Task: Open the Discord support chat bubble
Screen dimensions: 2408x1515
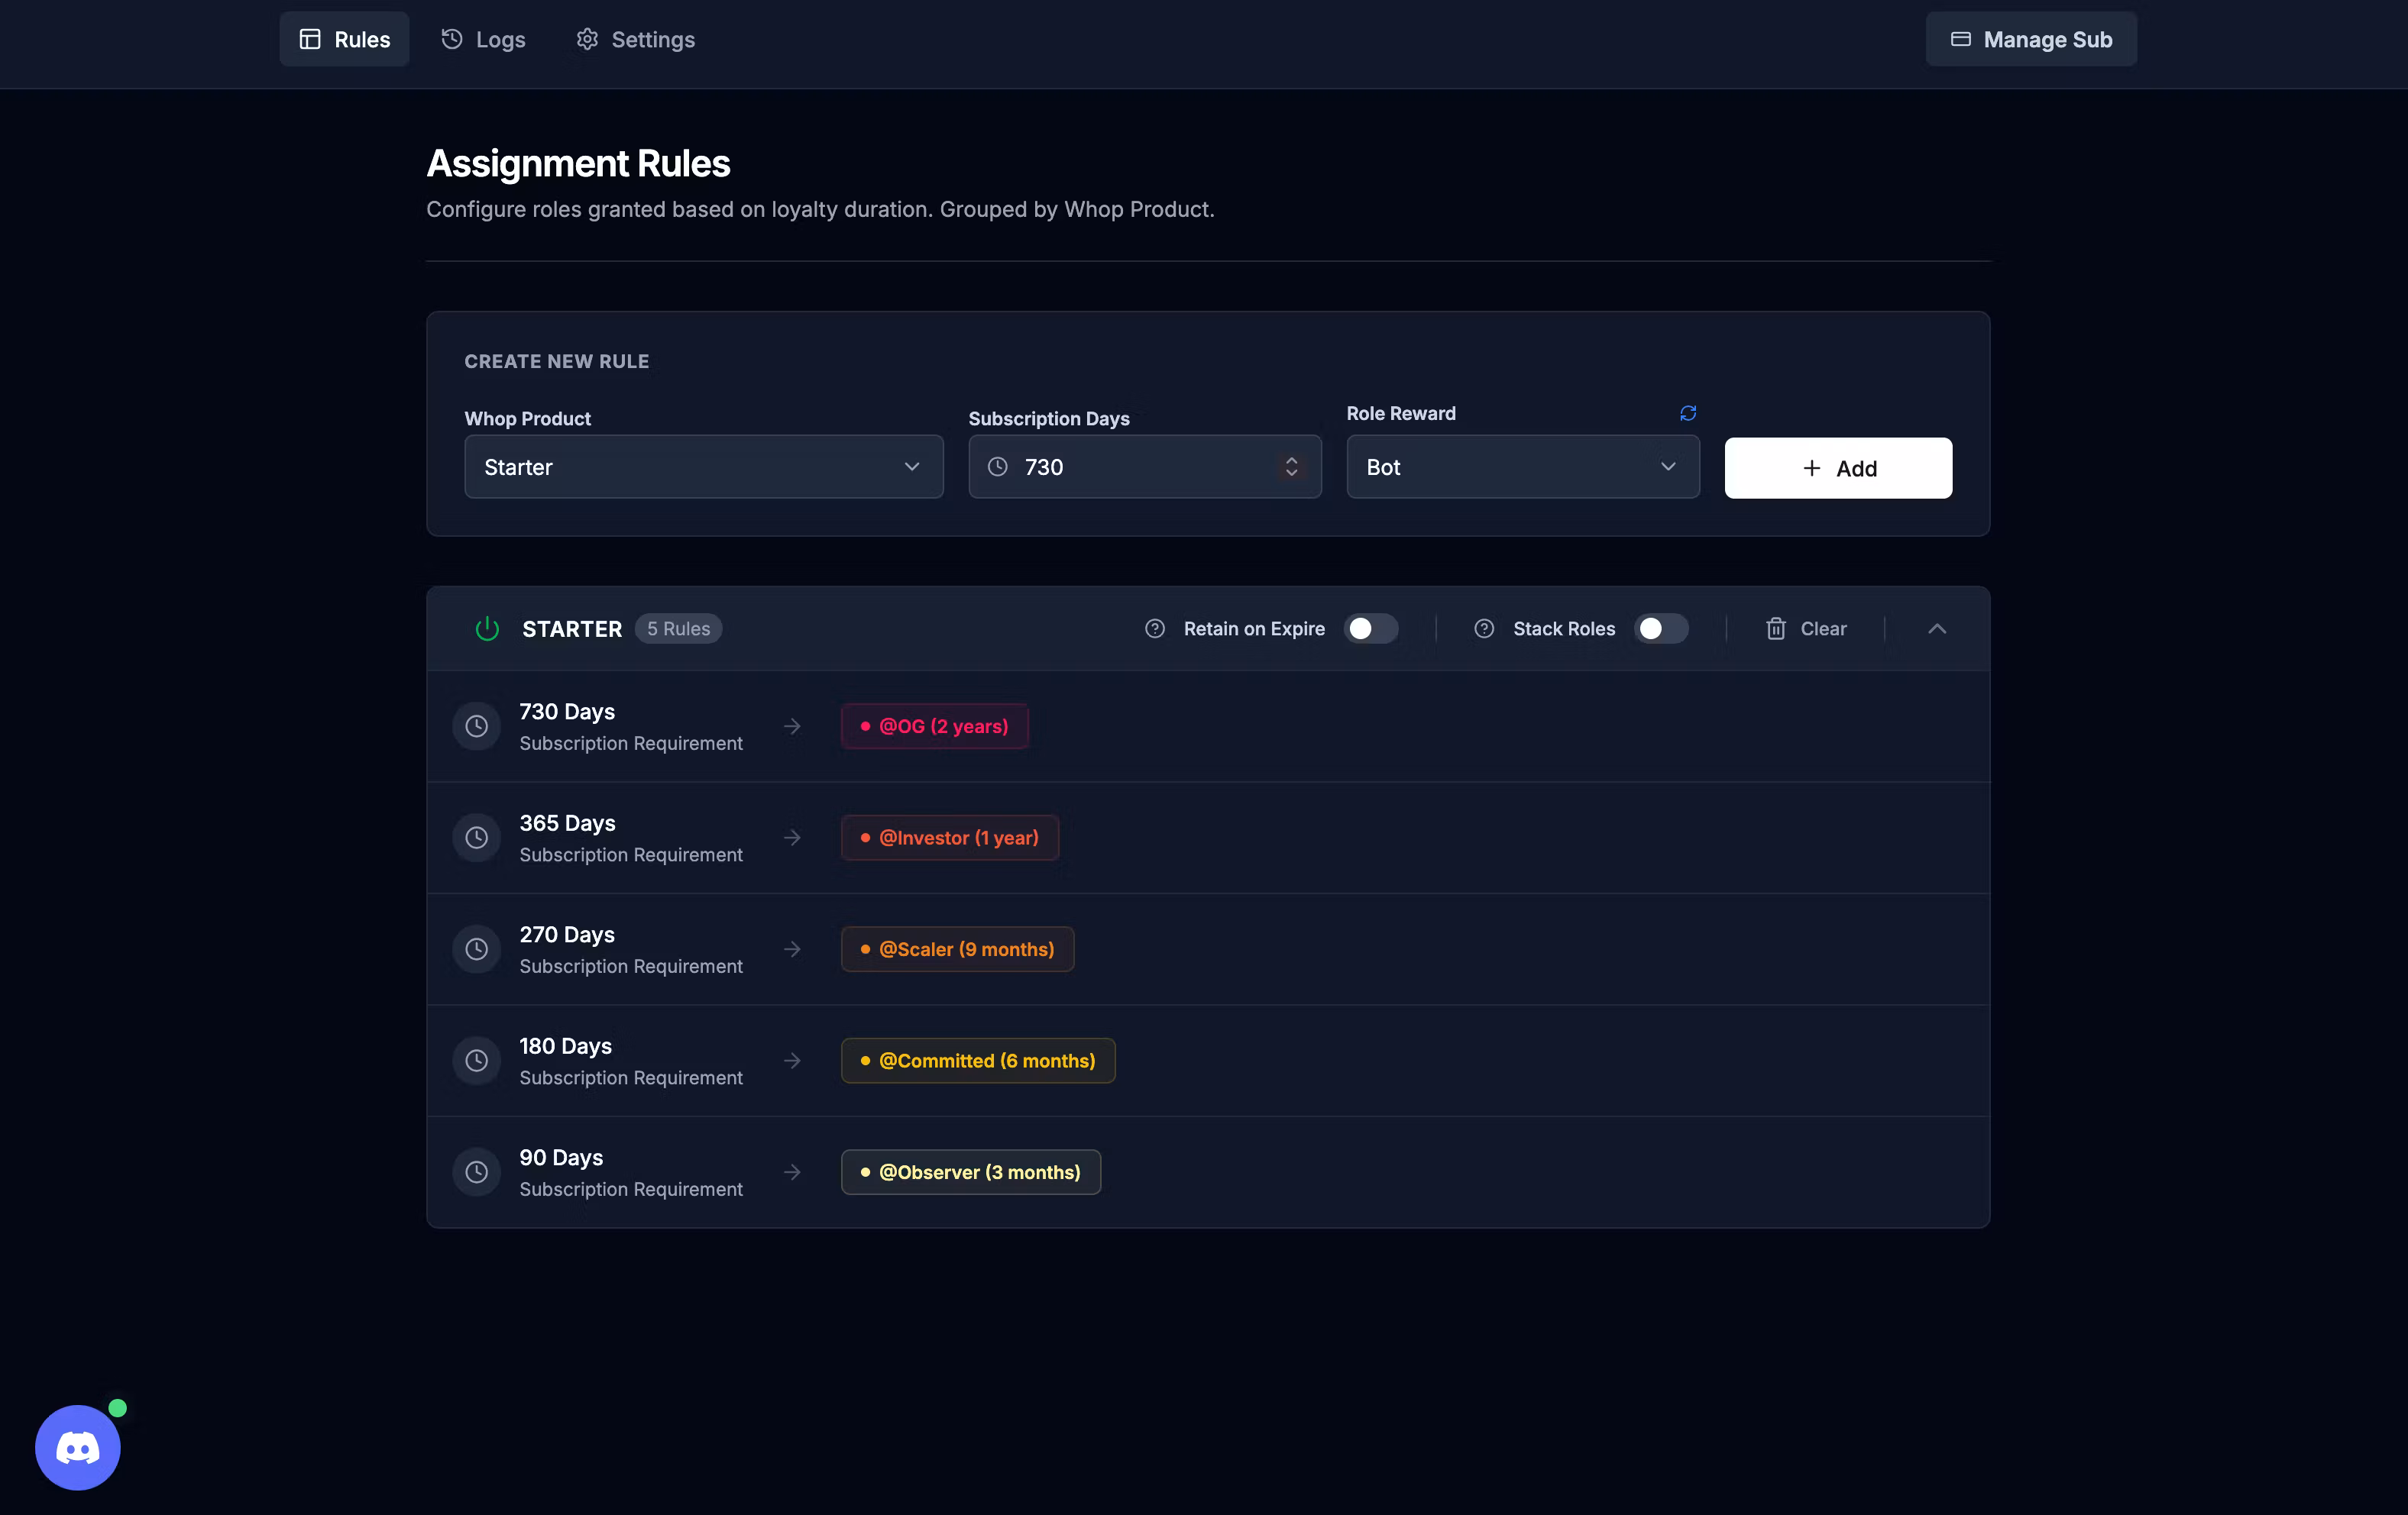Action: pos(78,1447)
